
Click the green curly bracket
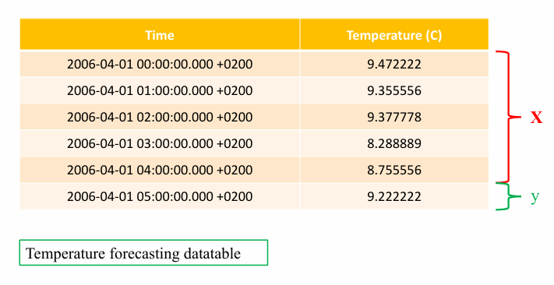click(x=509, y=196)
